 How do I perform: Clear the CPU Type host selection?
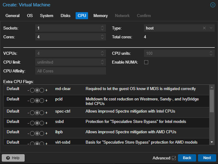pos(204,28)
